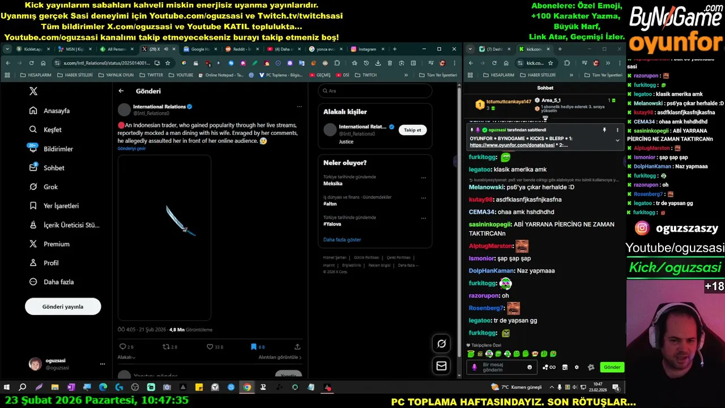725x408 pixels.
Task: Click Takip et for International Relations
Action: [x=412, y=130]
